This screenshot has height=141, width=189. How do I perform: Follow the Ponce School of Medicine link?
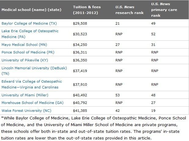point(28,52)
